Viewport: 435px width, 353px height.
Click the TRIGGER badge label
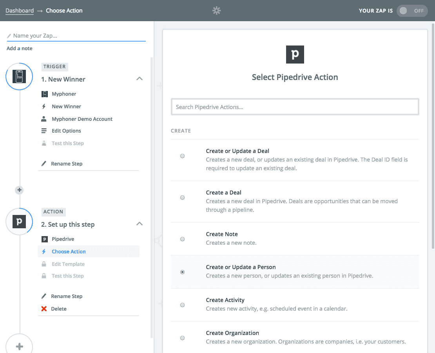tap(54, 67)
